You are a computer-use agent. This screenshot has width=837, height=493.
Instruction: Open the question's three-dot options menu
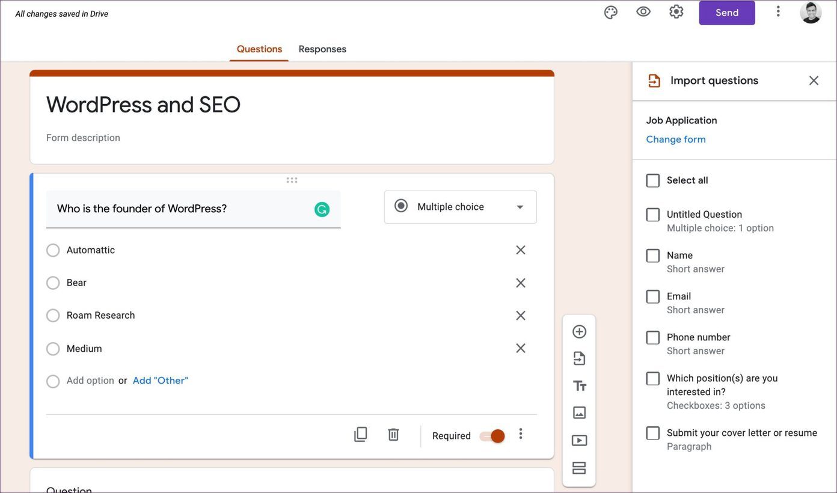521,434
